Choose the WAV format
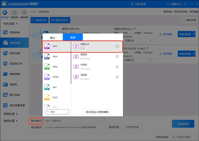This screenshot has height=141, width=199. click(x=57, y=56)
